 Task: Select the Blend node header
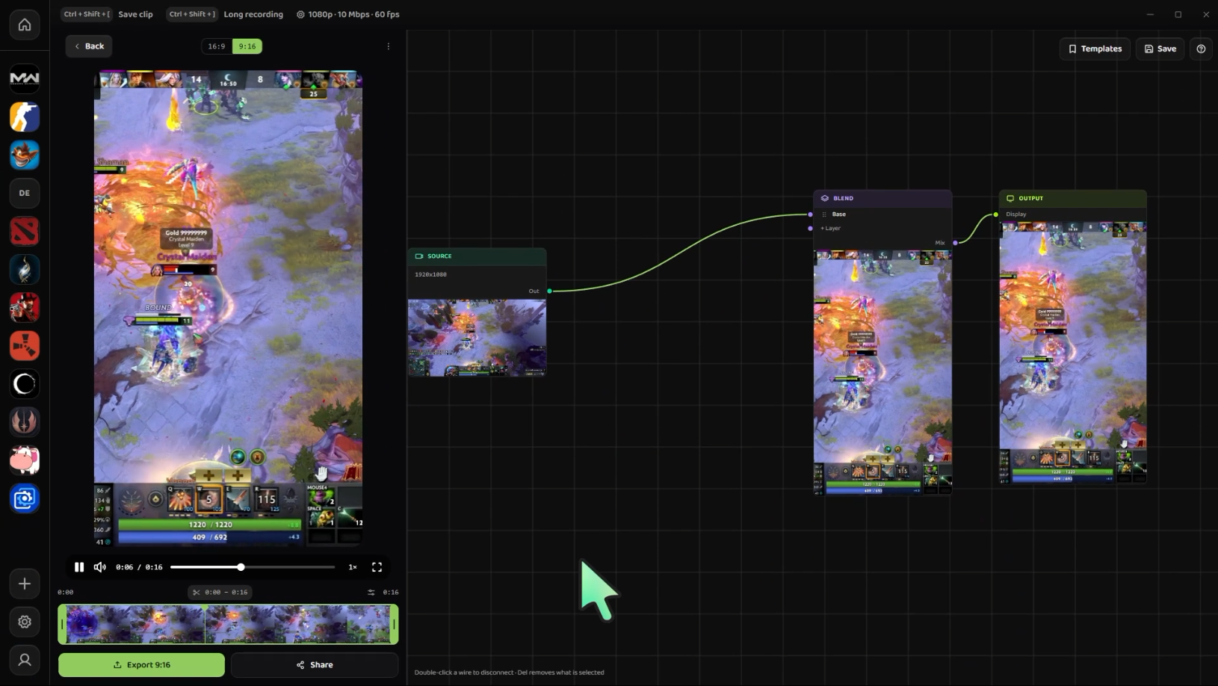click(882, 198)
